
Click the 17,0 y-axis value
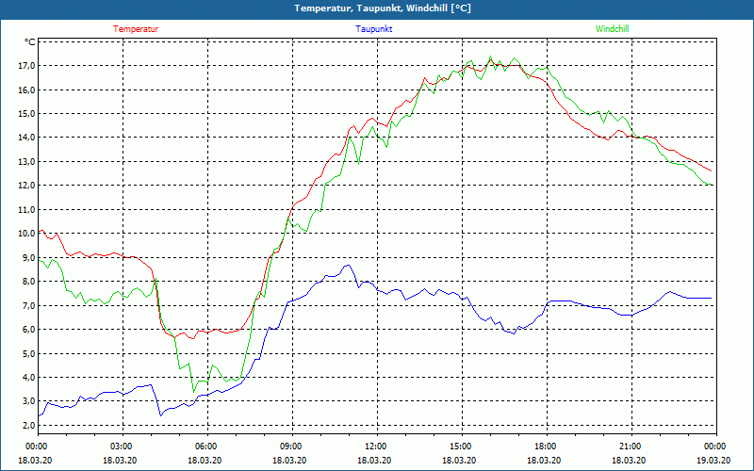click(x=27, y=66)
